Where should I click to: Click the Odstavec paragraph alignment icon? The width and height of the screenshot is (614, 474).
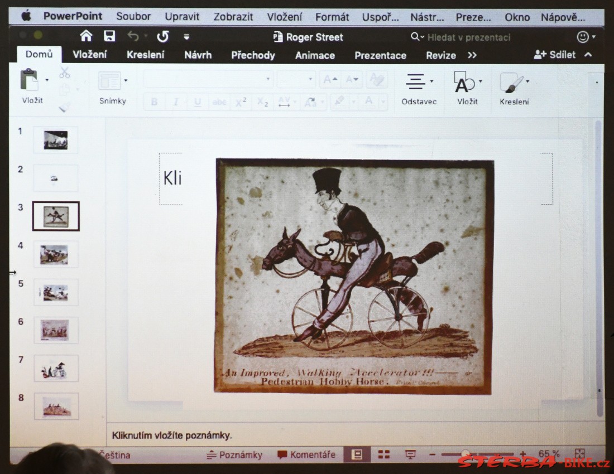pyautogui.click(x=415, y=81)
